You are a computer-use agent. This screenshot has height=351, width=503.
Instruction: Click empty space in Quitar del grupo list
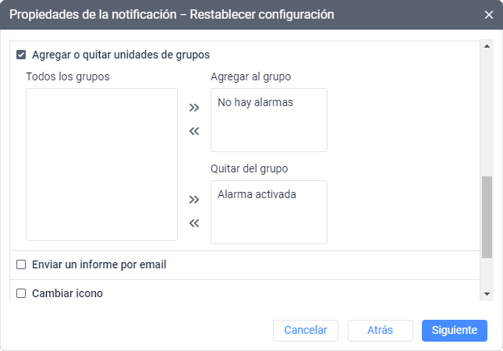point(268,223)
